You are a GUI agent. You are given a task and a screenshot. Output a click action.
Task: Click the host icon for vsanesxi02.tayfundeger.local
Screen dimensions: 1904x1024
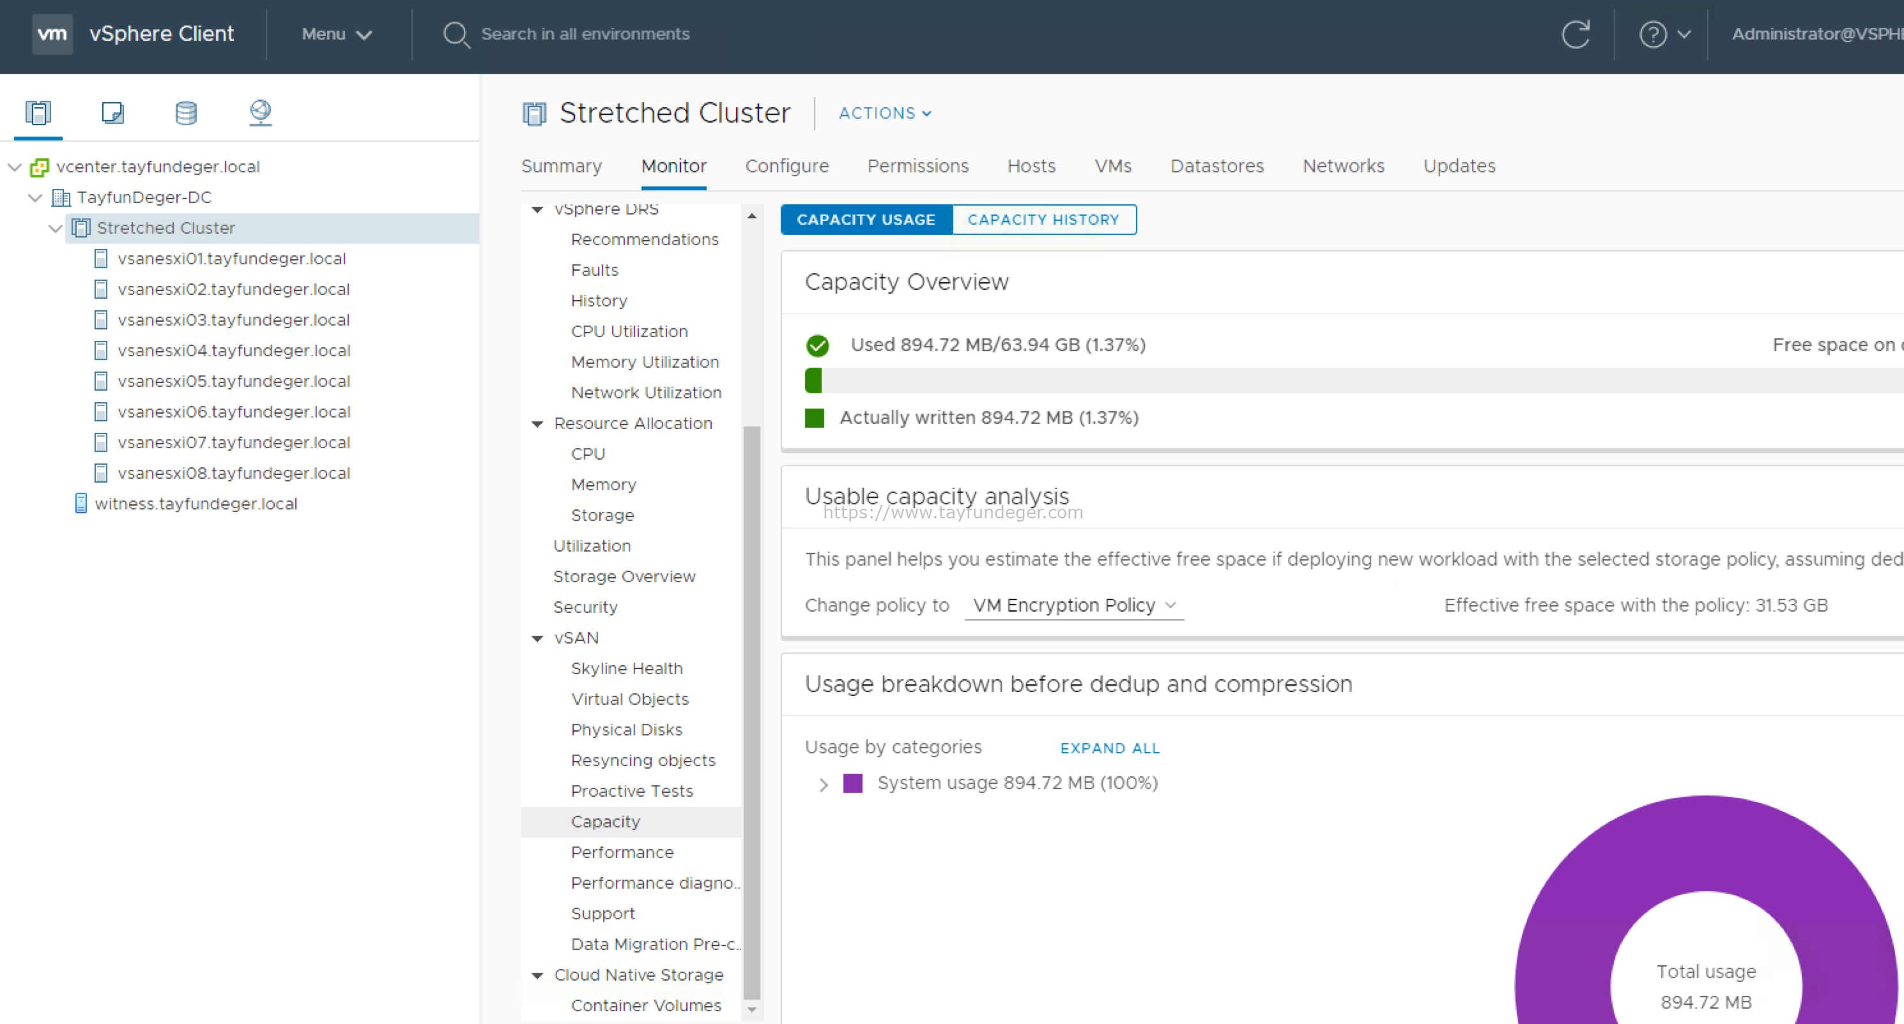(x=101, y=289)
